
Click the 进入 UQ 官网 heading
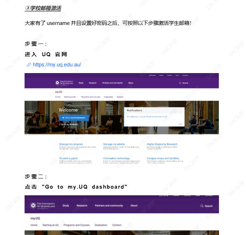tap(46, 54)
